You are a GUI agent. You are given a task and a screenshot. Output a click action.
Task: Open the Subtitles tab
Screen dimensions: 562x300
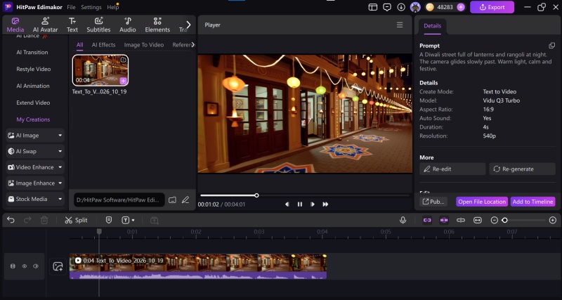pyautogui.click(x=98, y=25)
